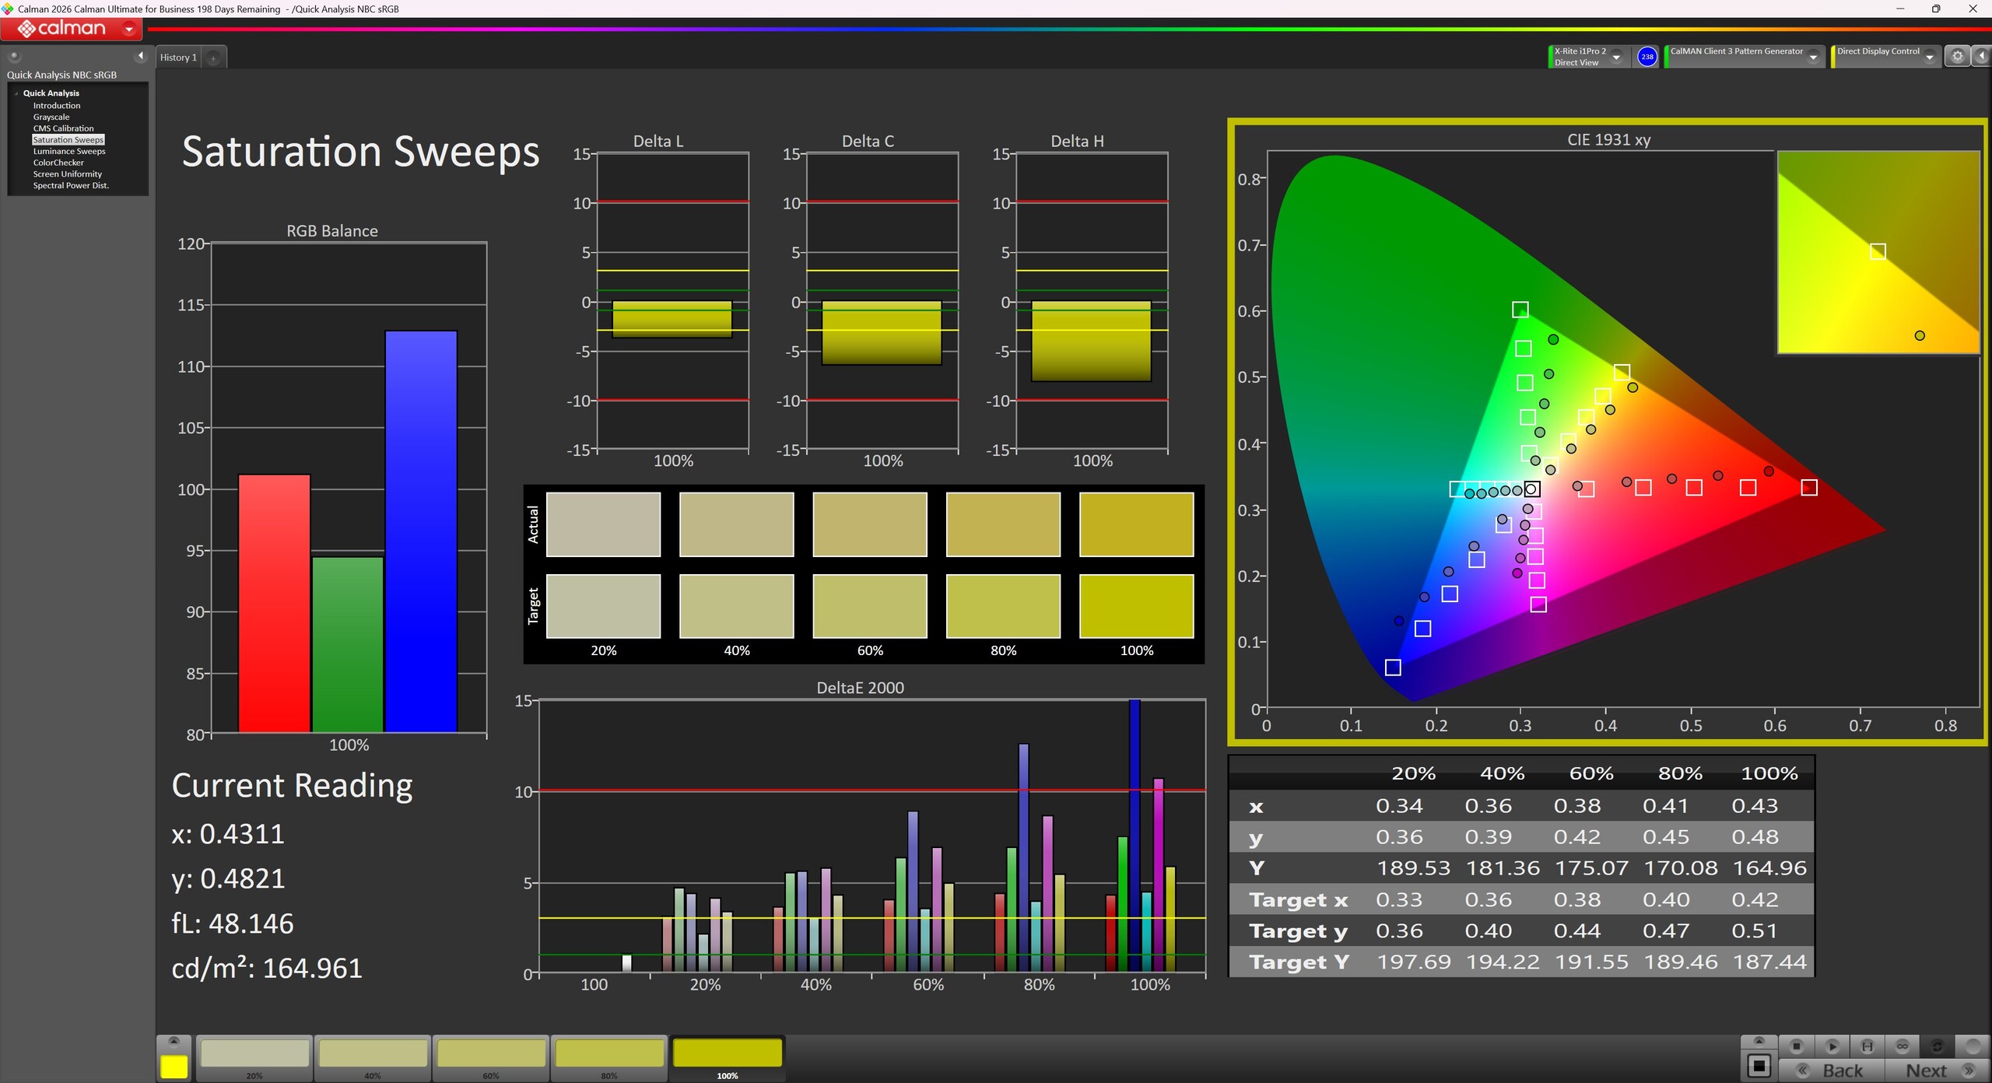Click the stop measurement button
The image size is (1992, 1083).
pos(1796,1046)
